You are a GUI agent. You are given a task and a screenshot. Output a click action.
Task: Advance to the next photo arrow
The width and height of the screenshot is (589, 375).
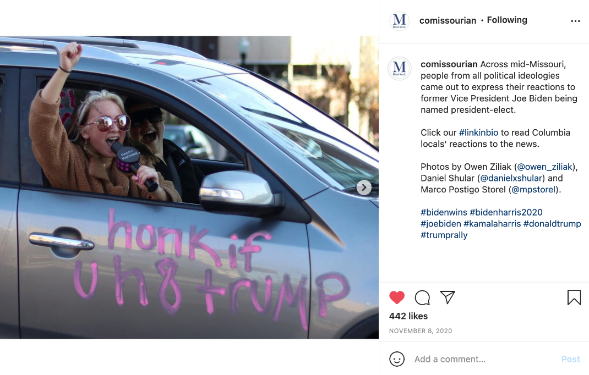364,187
